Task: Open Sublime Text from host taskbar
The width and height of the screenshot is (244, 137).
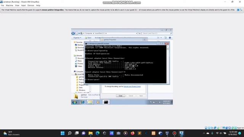Action: 140,133
